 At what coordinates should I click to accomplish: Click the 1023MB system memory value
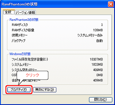click(x=97, y=65)
